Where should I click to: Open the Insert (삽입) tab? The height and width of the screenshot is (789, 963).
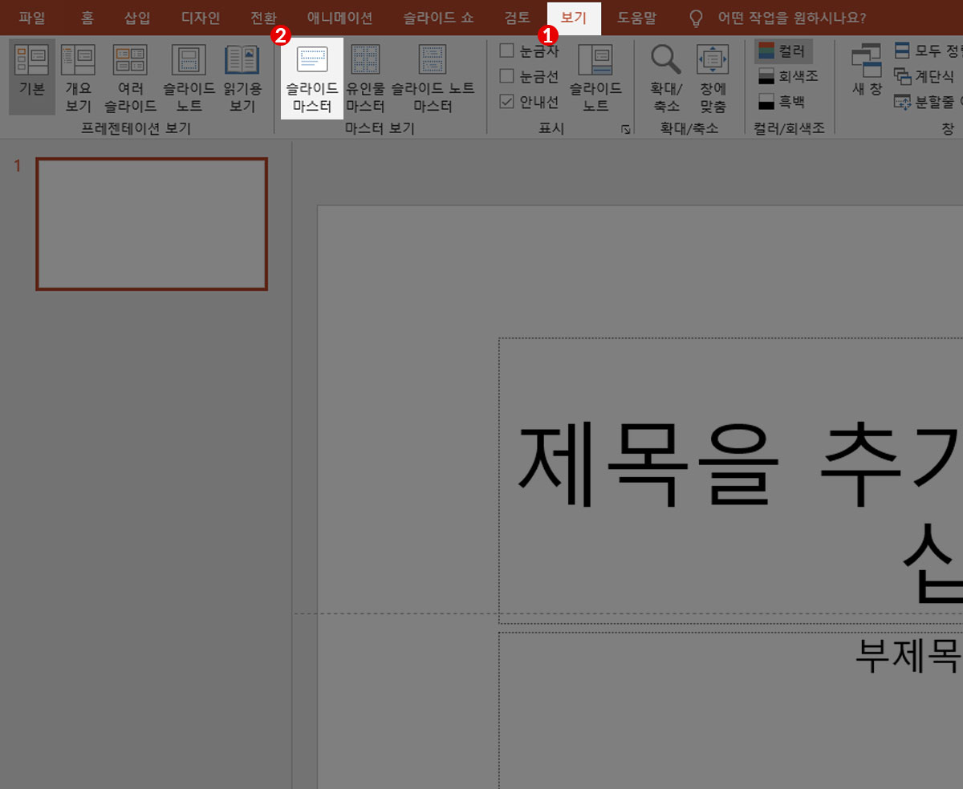click(137, 18)
